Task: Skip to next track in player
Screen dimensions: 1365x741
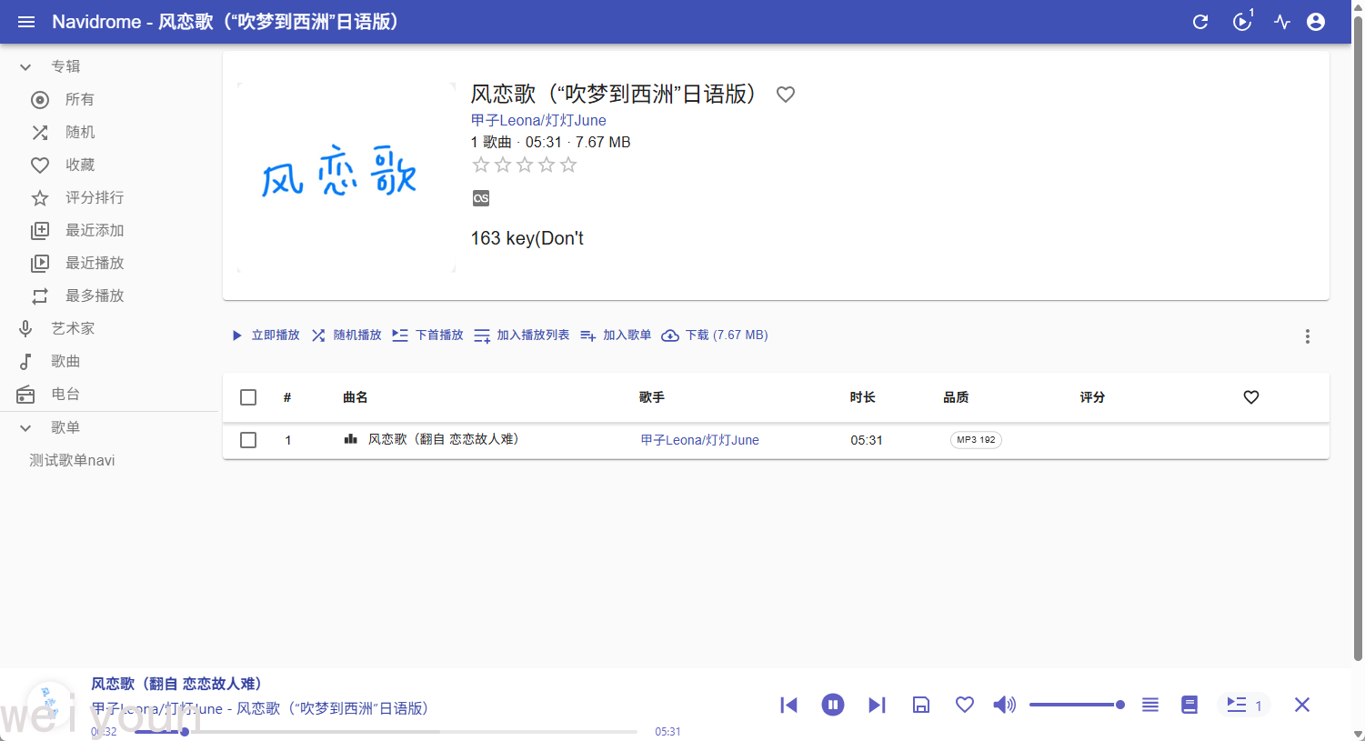Action: (x=877, y=705)
